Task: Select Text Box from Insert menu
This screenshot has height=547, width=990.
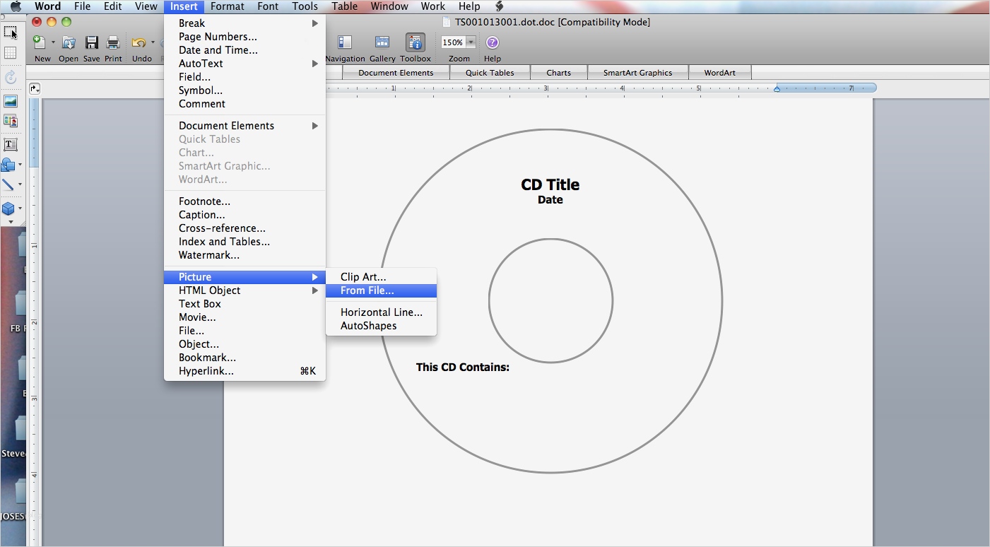Action: point(244,304)
